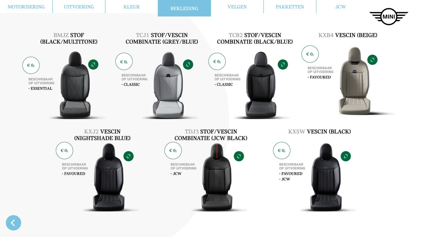Go to the Kleur tab
This screenshot has height=237, width=422.
click(132, 7)
